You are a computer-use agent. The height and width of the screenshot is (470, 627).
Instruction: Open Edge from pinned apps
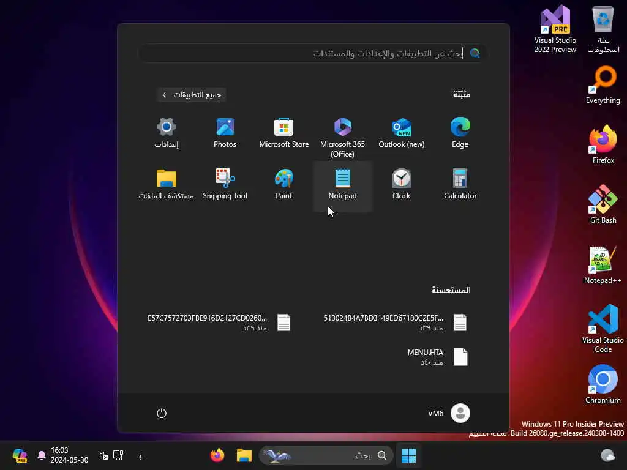460,133
